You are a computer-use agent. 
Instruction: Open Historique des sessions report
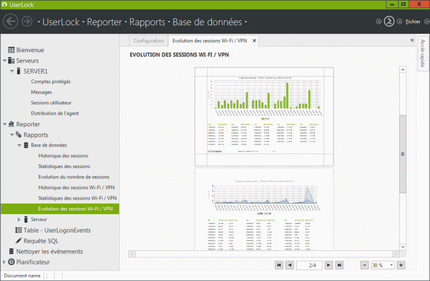(63, 156)
